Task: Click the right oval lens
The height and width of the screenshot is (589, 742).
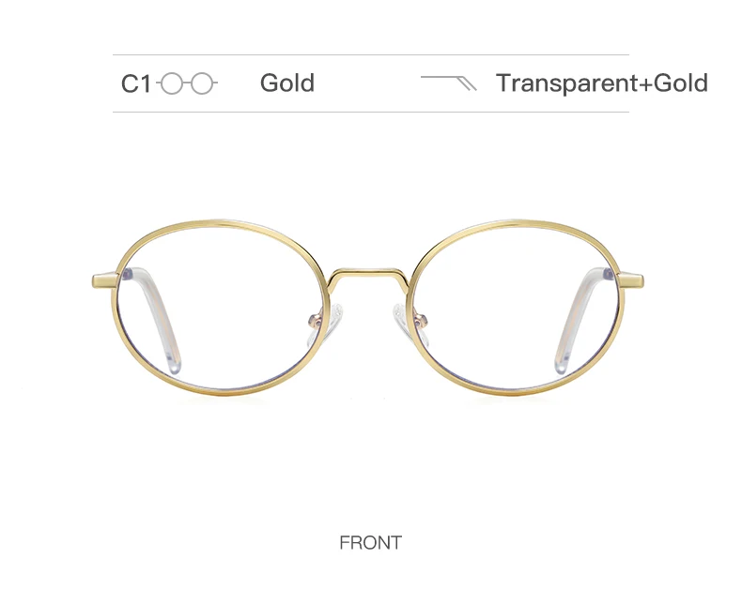Action: [x=517, y=308]
